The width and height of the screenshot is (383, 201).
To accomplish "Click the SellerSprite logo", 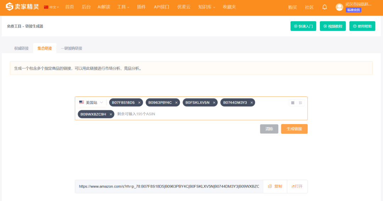I will coord(22,7).
